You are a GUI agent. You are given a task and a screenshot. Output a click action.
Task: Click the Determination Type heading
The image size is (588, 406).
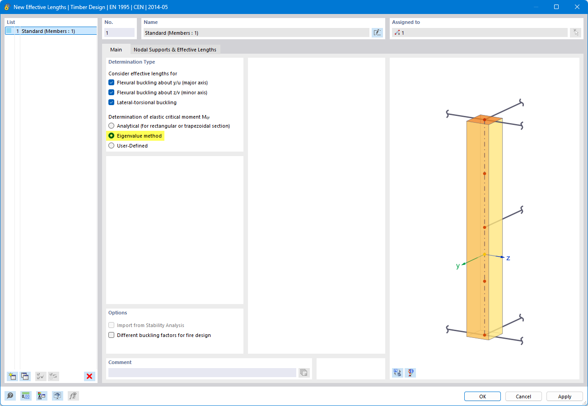click(x=131, y=62)
